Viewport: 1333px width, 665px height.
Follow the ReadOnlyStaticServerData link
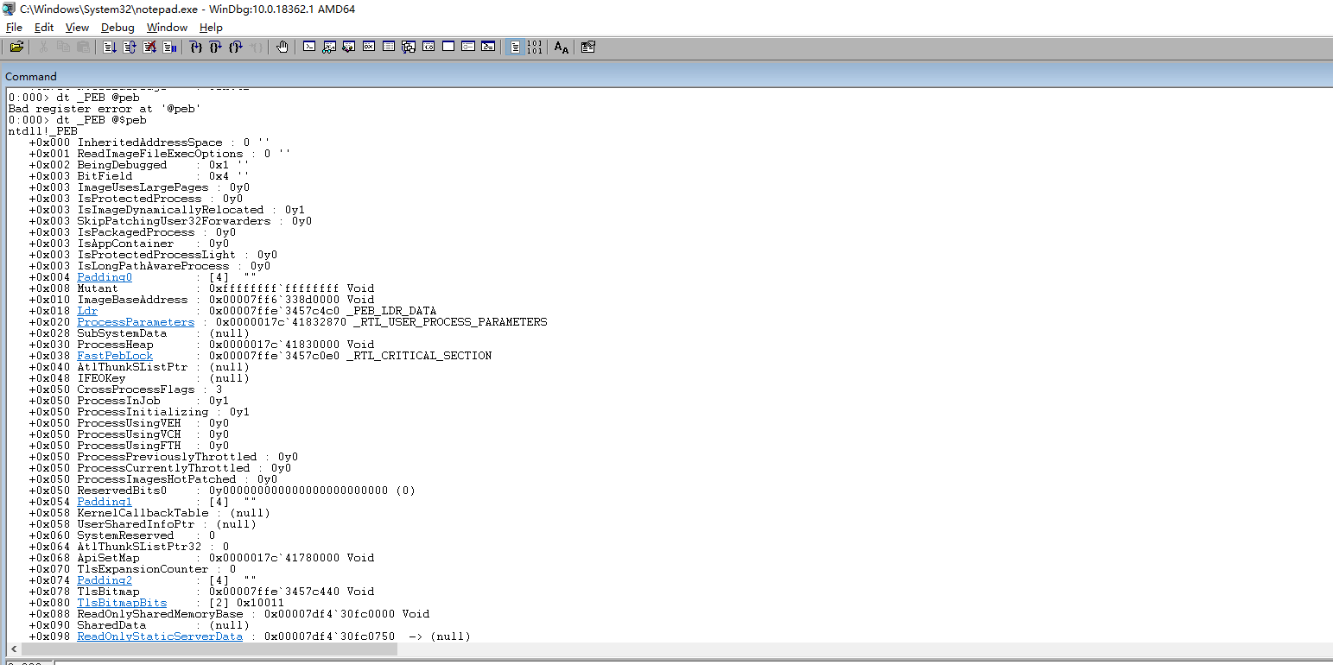point(160,636)
